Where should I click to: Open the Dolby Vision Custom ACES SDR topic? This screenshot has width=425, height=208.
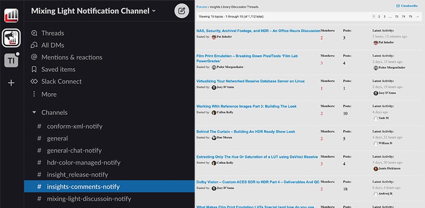coord(258,182)
